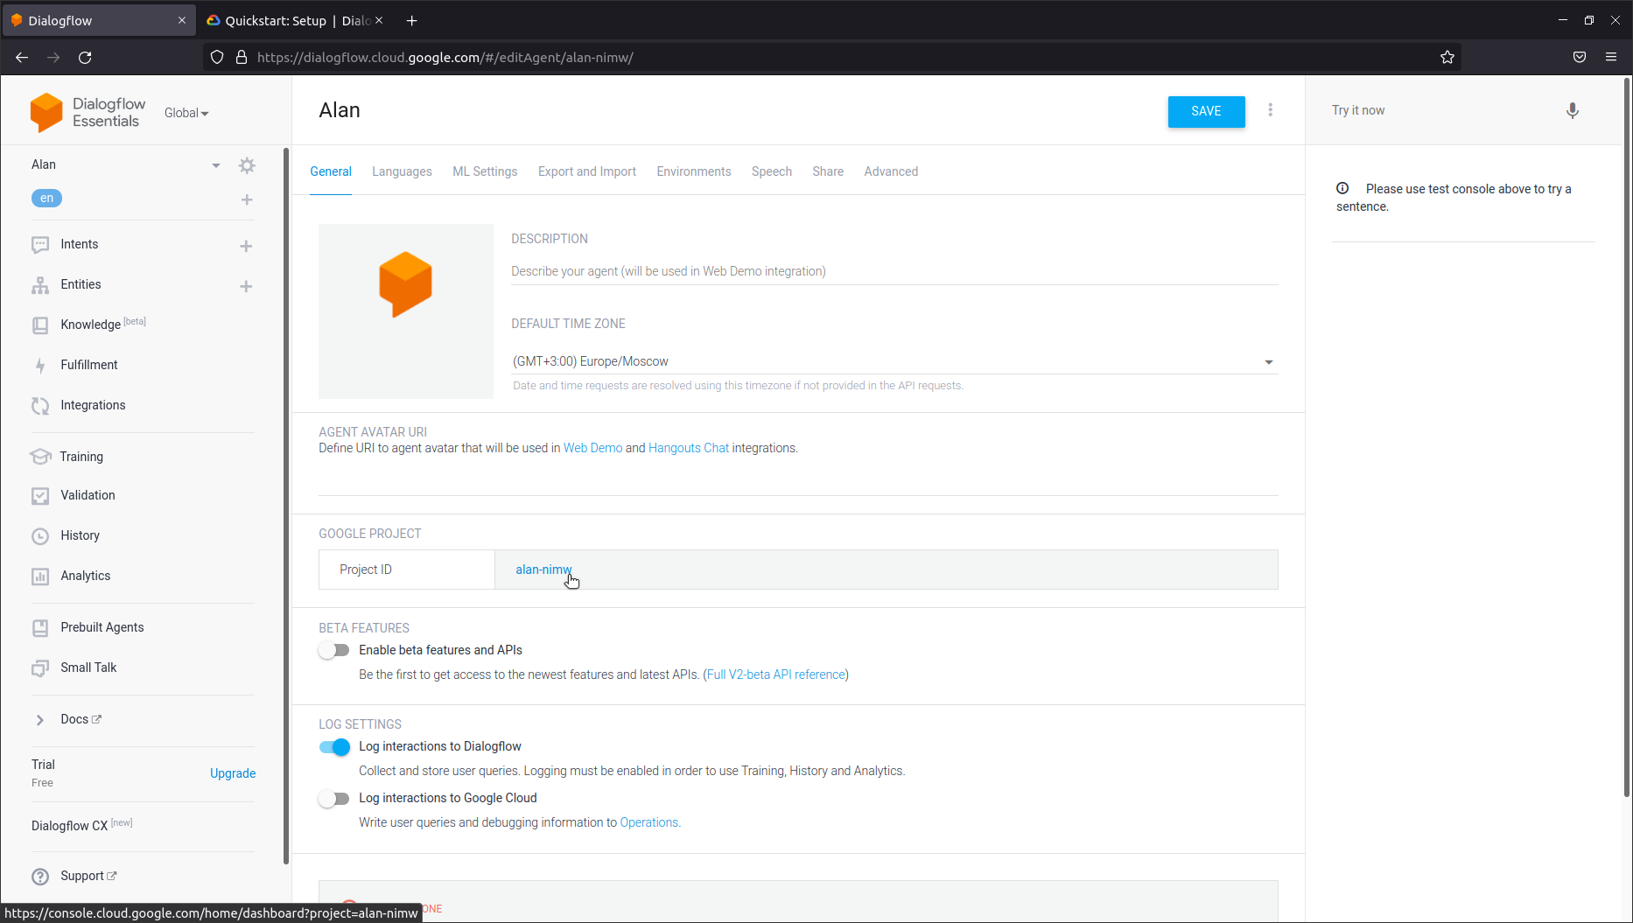Open agent Training
The height and width of the screenshot is (923, 1633).
click(x=81, y=456)
